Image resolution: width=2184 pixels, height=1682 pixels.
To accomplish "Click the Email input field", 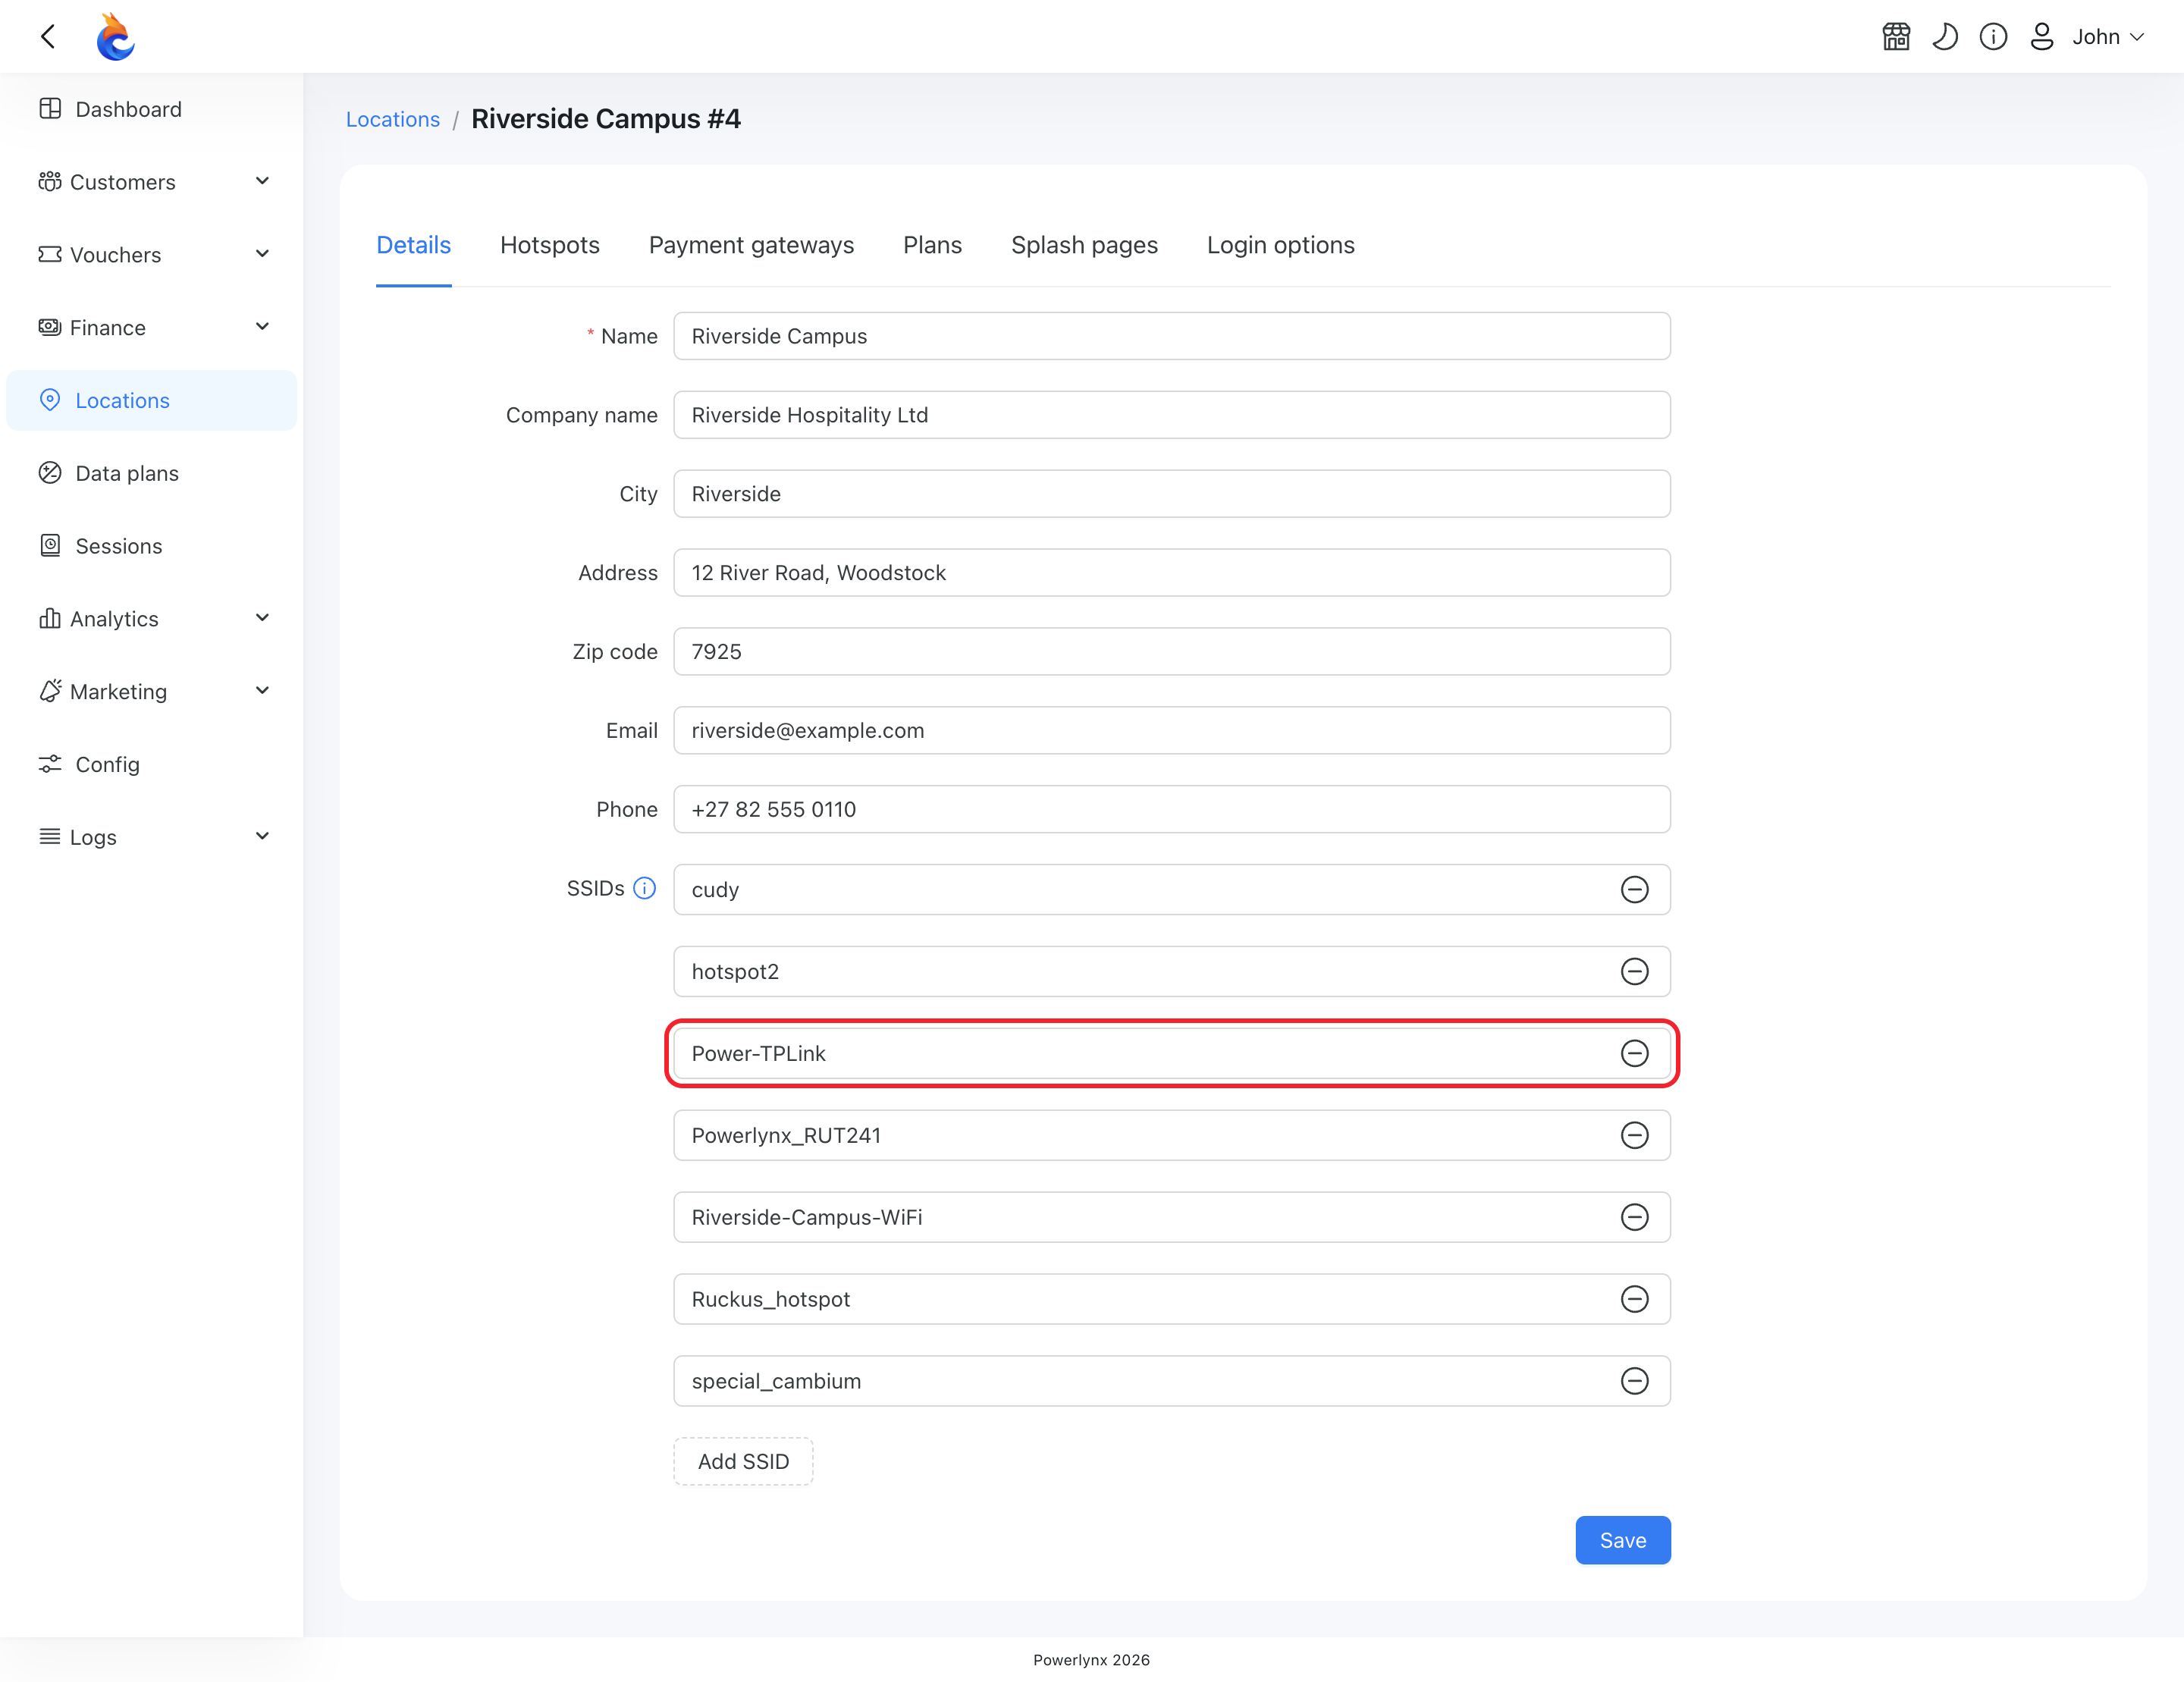I will [x=1172, y=730].
